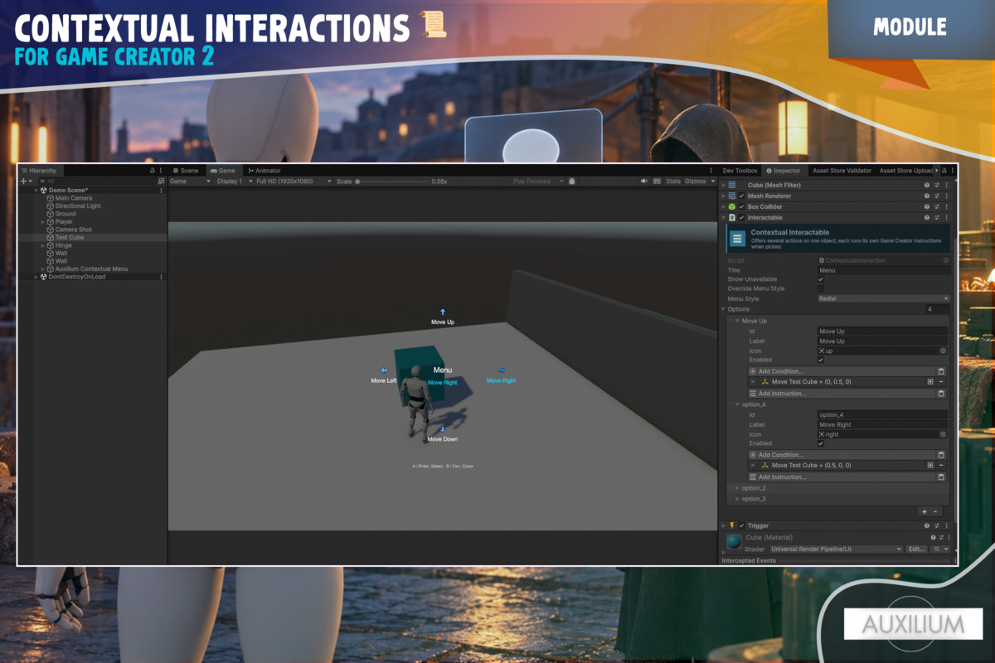This screenshot has width=995, height=663.
Task: Remove an option with minus button
Action: [935, 511]
